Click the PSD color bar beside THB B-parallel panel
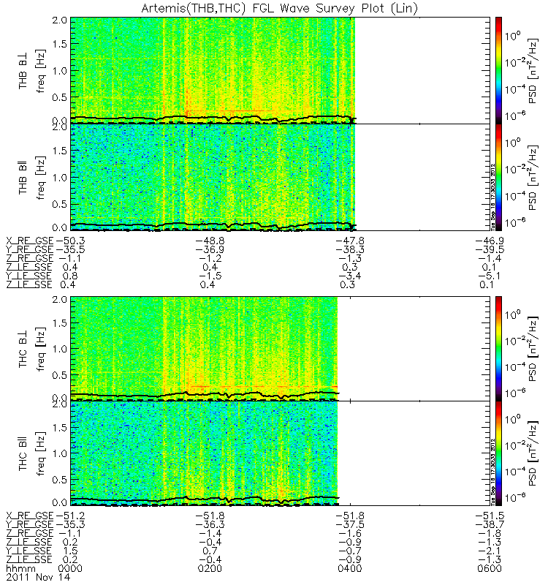Screen dimensions: 548x585 (x=498, y=177)
